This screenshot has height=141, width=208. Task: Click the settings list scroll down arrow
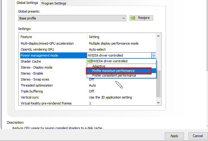158,103
